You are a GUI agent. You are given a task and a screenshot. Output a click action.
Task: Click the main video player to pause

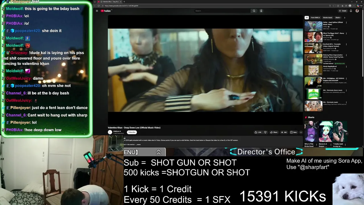pos(205,70)
